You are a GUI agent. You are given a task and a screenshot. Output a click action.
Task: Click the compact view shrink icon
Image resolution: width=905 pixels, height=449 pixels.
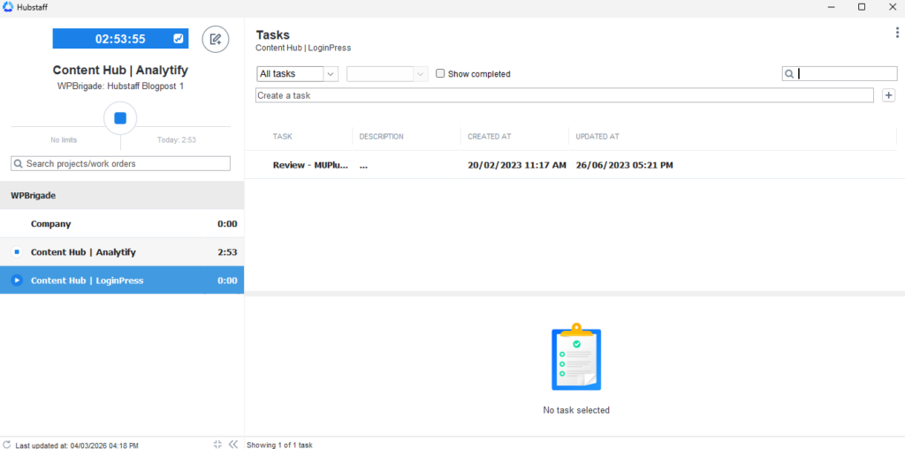coord(217,444)
